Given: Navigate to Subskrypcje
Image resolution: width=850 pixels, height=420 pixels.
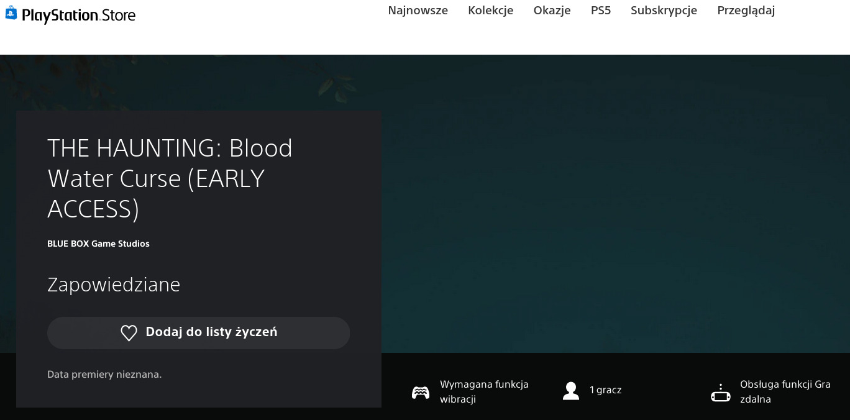Looking at the screenshot, I should point(664,11).
